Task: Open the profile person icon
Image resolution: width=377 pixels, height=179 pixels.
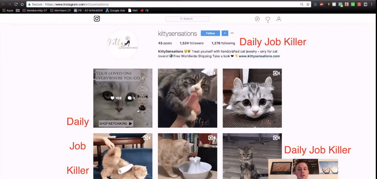Action: pos(279,19)
